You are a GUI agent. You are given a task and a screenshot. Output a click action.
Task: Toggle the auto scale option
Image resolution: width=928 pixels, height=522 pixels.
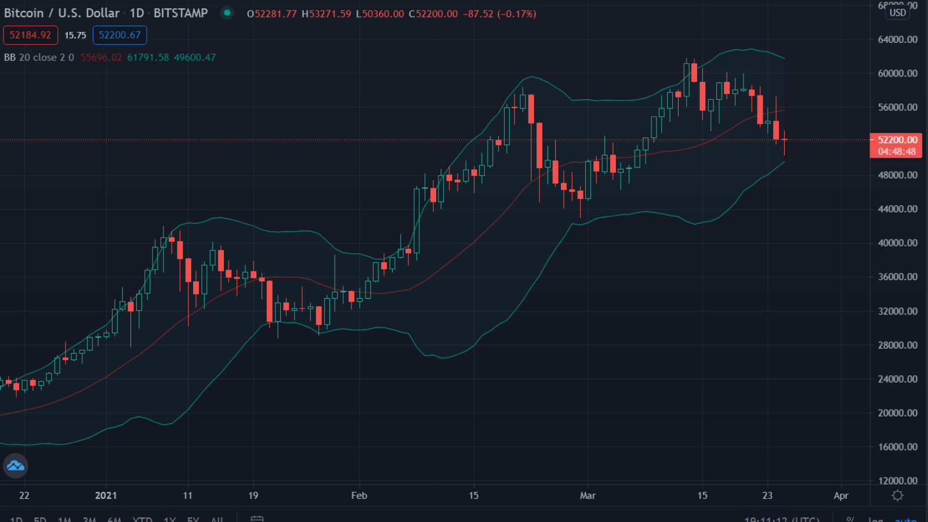[906, 519]
